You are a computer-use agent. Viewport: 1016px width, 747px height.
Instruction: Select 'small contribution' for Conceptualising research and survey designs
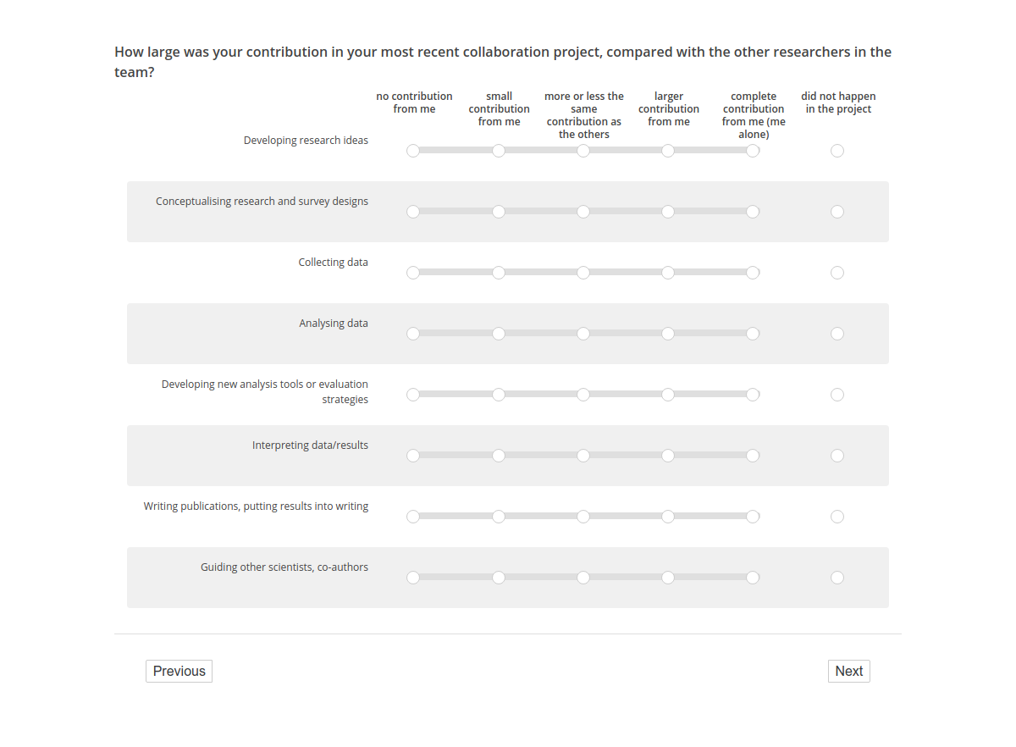[499, 212]
